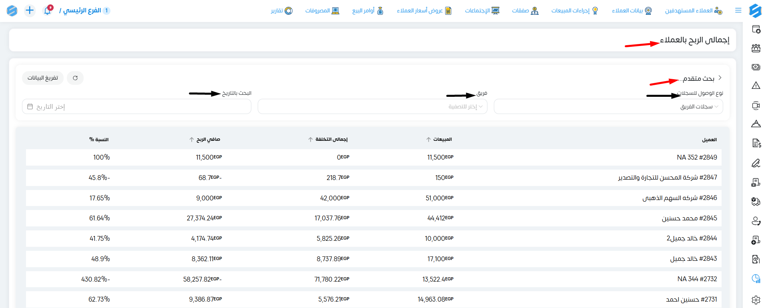
Task: Open the receipt with plus sidebar icon
Action: tap(756, 240)
